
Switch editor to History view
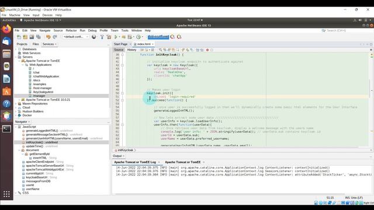(131, 50)
